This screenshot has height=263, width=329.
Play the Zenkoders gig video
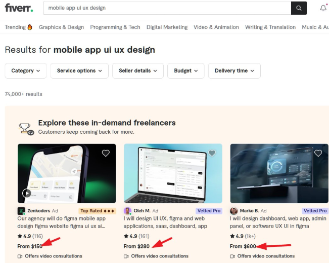pos(27,193)
